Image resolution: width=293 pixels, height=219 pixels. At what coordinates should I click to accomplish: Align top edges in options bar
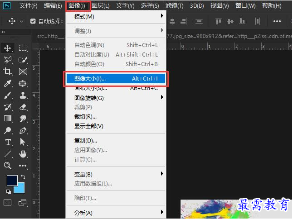[219, 21]
